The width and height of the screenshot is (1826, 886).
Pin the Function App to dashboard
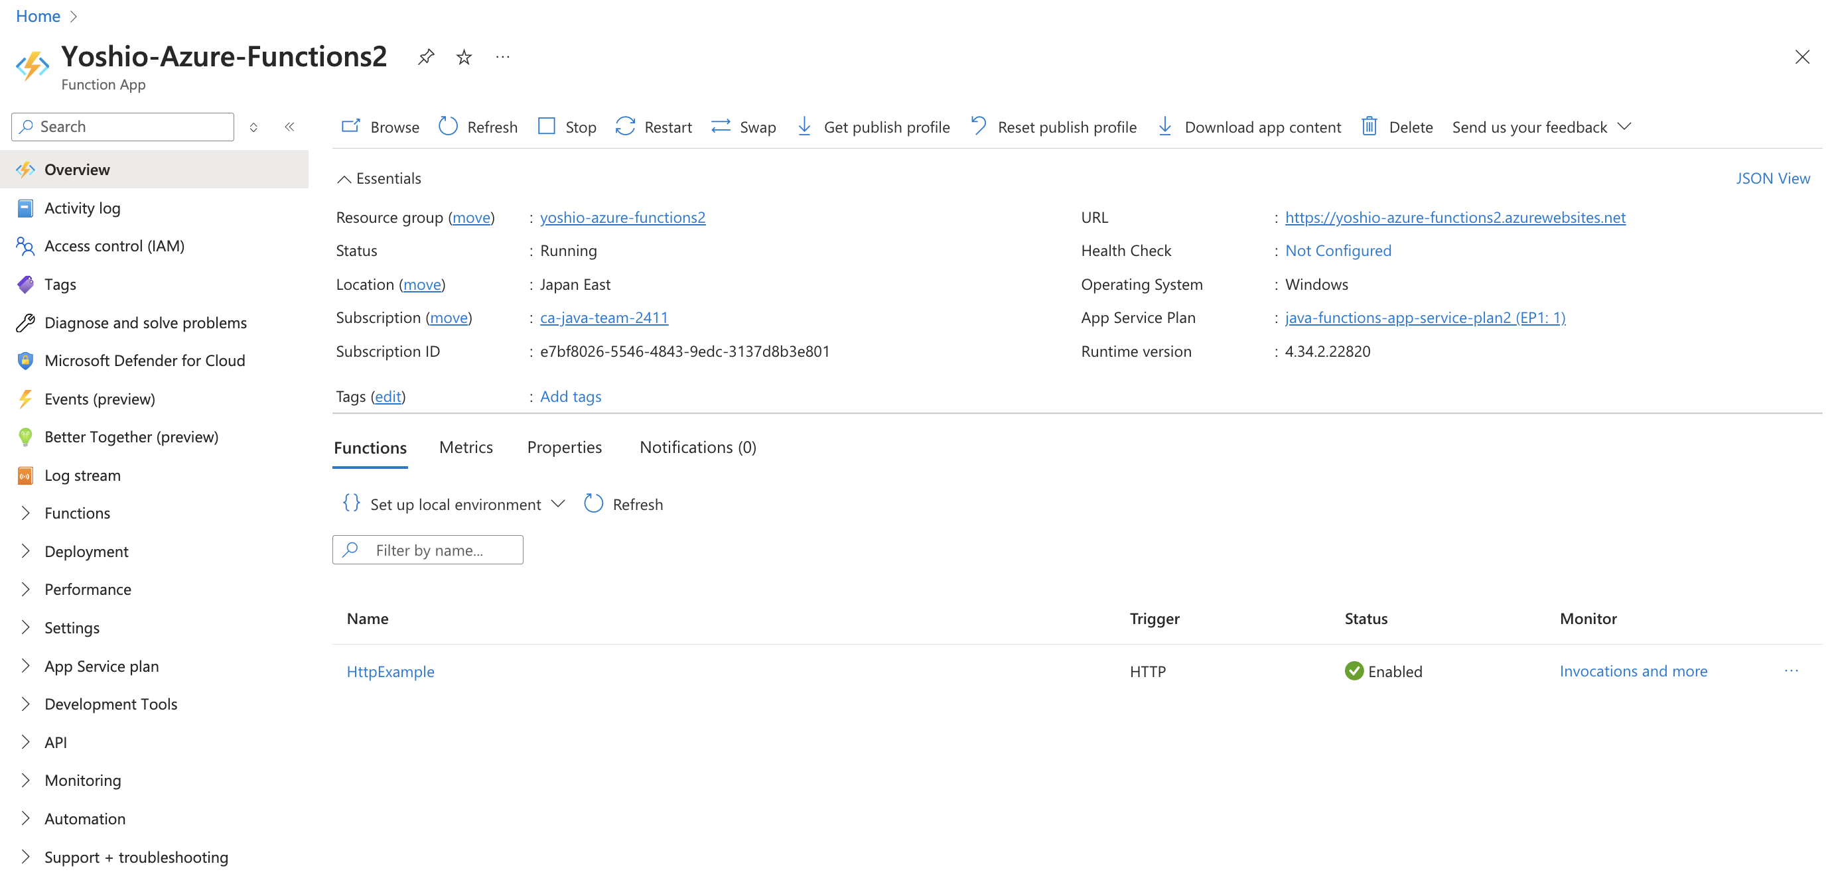pyautogui.click(x=425, y=56)
